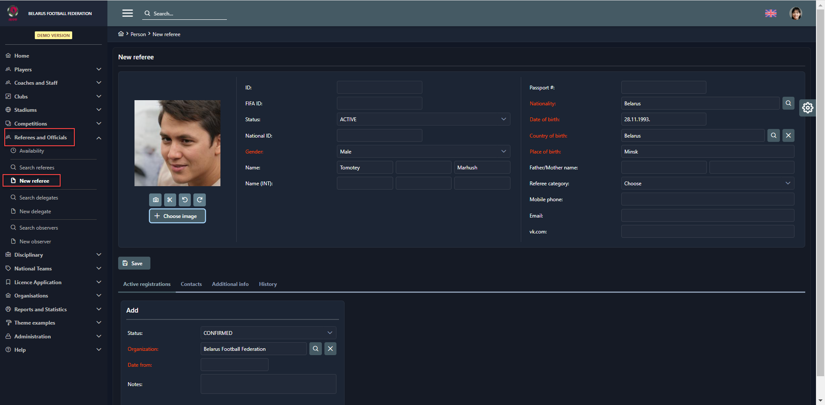Expand the Competitions menu

(x=53, y=123)
